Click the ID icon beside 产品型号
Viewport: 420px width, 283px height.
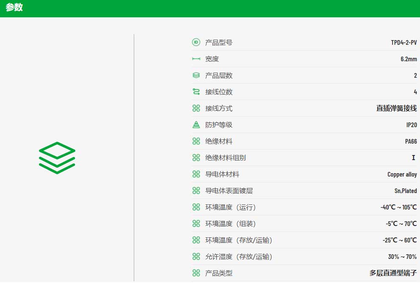[x=196, y=42]
